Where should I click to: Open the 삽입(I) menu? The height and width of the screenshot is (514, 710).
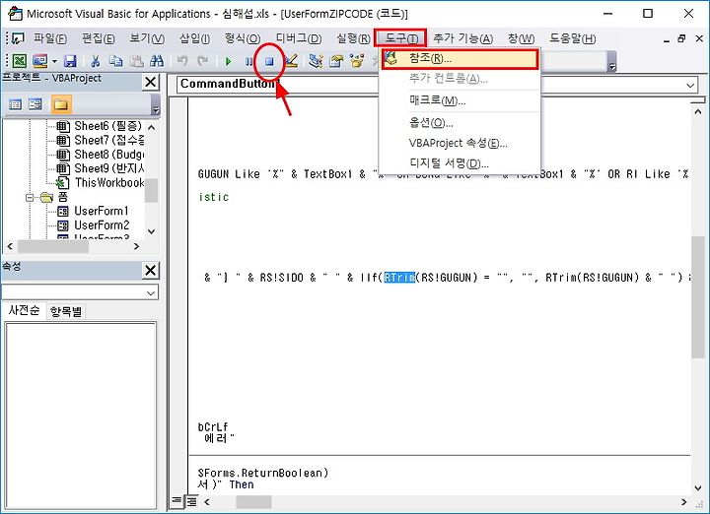click(x=194, y=38)
